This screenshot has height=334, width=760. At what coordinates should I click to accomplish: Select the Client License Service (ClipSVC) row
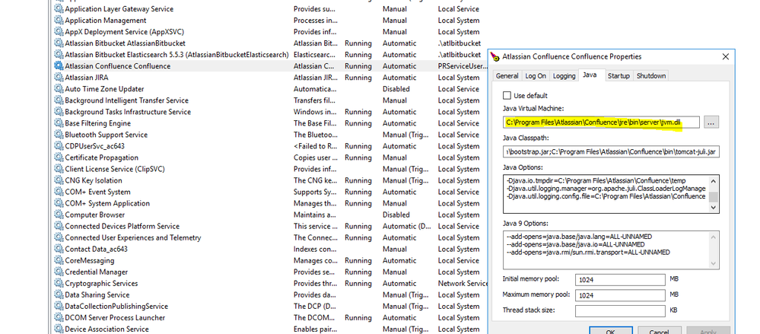tap(269, 169)
